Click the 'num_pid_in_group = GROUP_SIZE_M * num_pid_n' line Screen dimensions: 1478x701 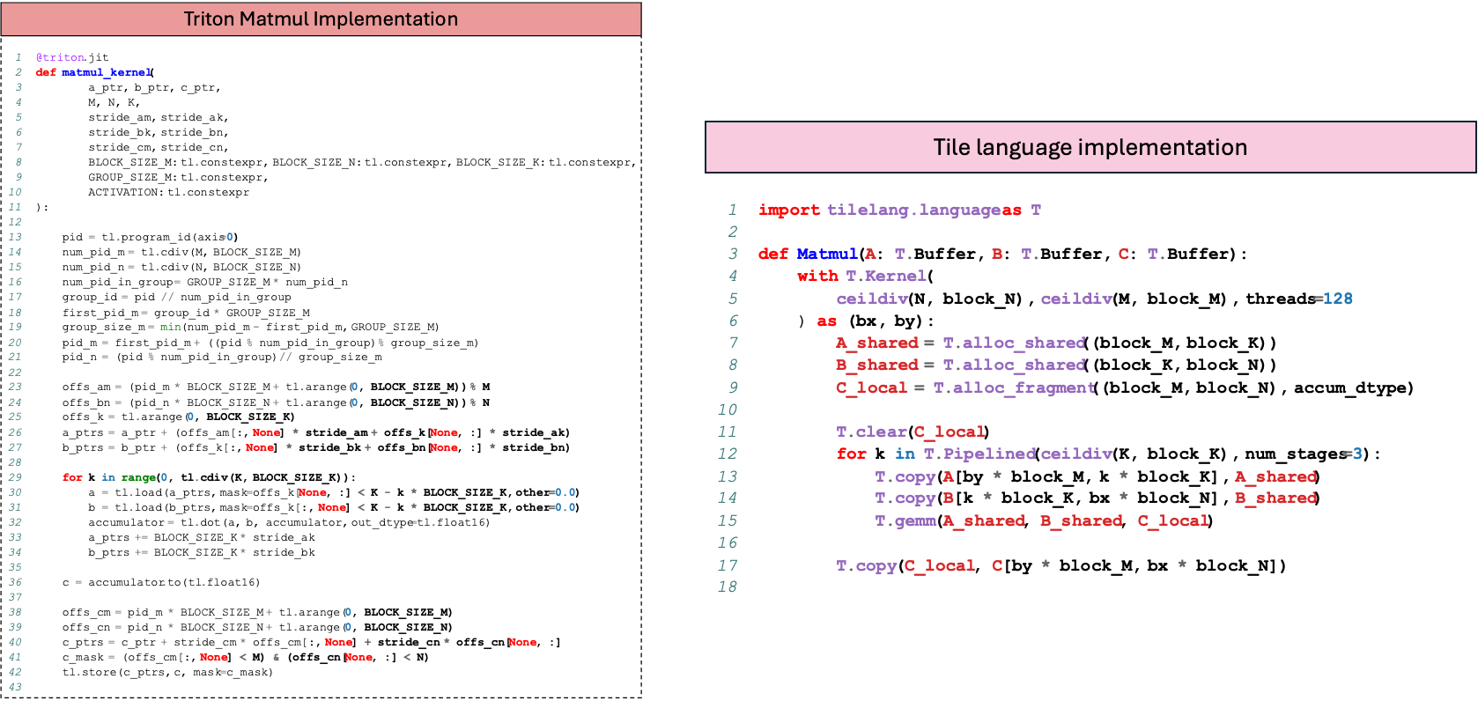[x=205, y=282]
